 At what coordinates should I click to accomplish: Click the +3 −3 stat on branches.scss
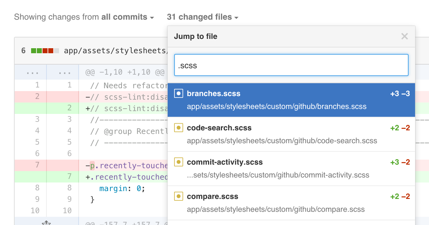(x=400, y=93)
